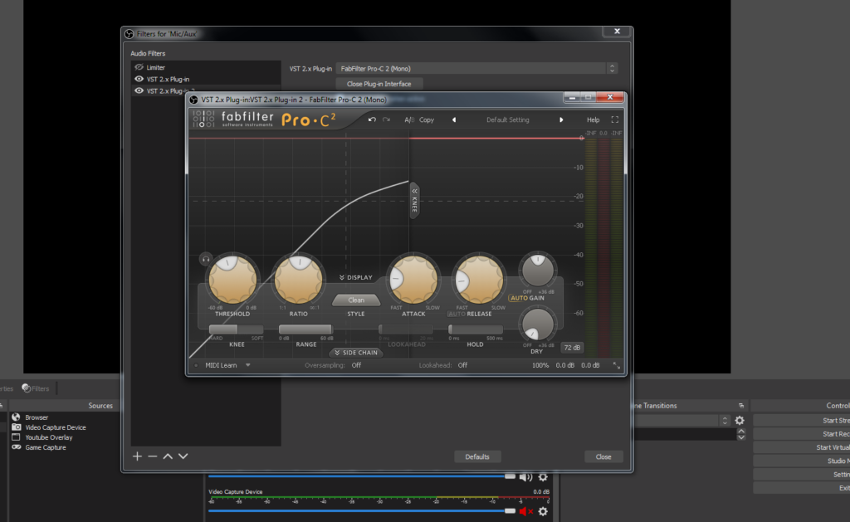
Task: Click the Range slider
Action: [x=305, y=329]
